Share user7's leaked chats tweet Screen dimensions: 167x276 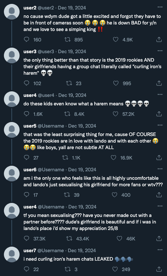tap(159, 269)
